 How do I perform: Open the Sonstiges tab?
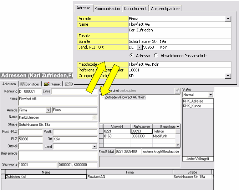30,84
